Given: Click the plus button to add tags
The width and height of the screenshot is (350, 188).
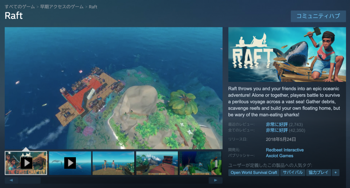Looking at the screenshot, I should pos(336,172).
